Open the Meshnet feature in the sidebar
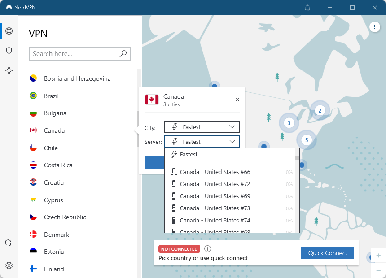The image size is (386, 278). (x=9, y=70)
